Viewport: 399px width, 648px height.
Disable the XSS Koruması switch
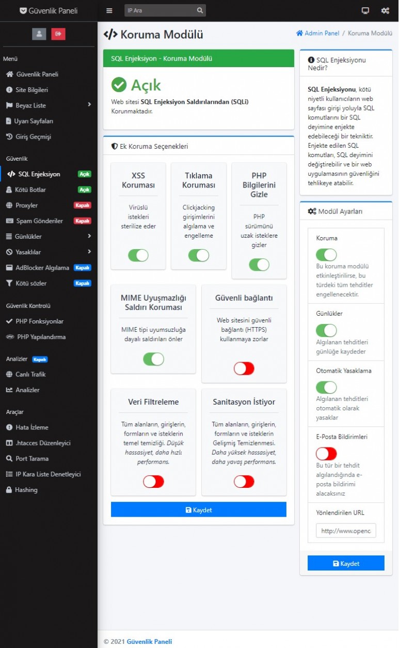tap(138, 255)
